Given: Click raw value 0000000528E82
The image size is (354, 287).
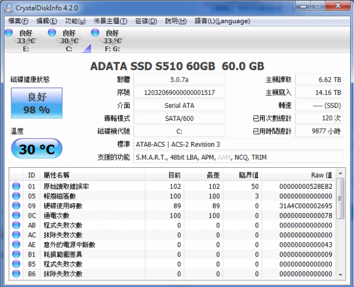Looking at the screenshot, I should tap(306, 187).
